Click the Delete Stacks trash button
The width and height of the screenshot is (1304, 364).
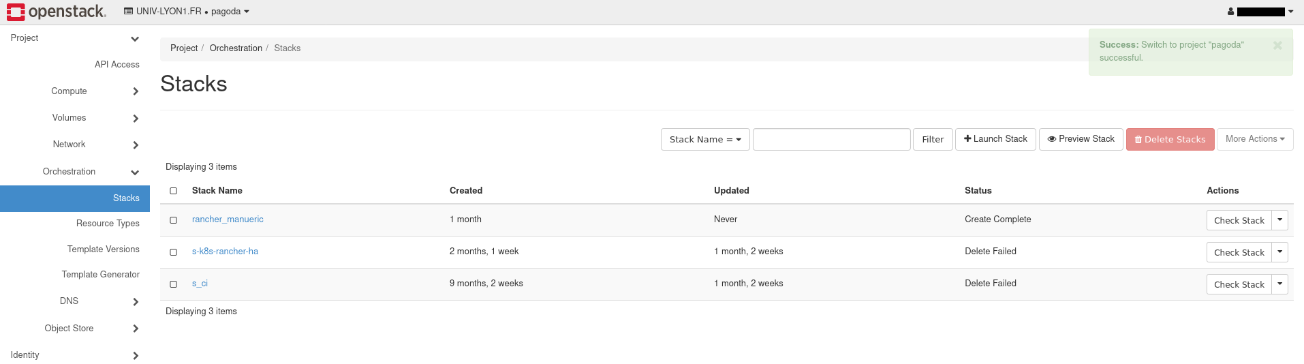pyautogui.click(x=1170, y=140)
